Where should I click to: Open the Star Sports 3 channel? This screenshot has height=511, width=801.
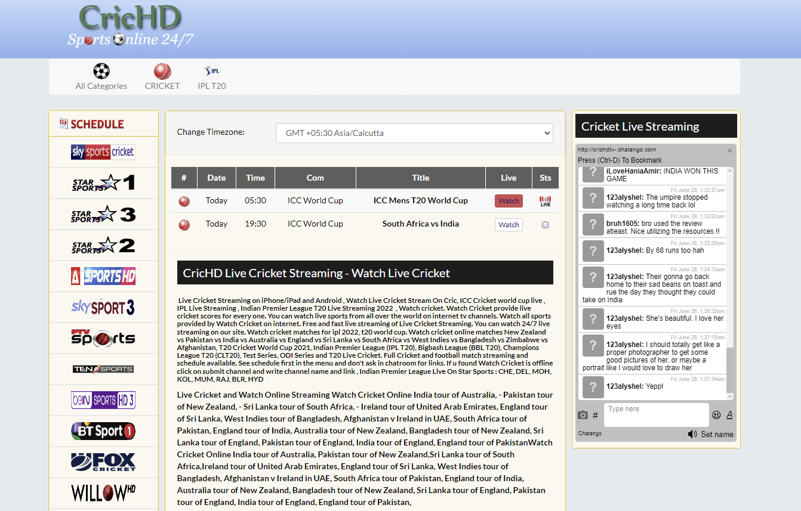click(x=103, y=214)
